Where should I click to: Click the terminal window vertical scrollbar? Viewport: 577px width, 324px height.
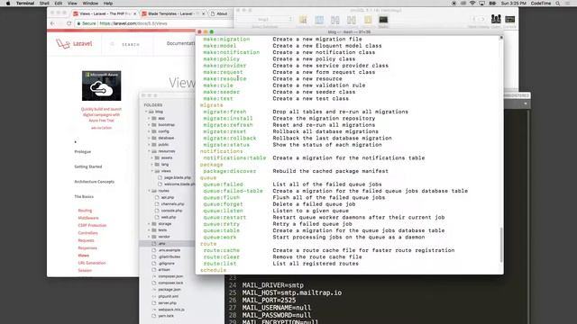501,245
